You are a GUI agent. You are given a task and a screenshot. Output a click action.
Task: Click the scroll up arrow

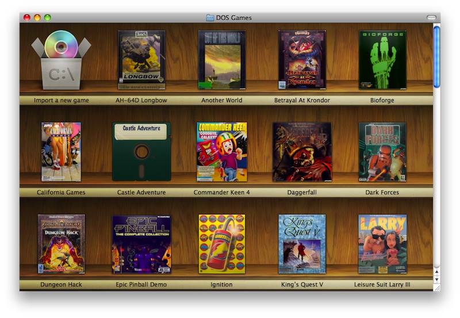[436, 271]
